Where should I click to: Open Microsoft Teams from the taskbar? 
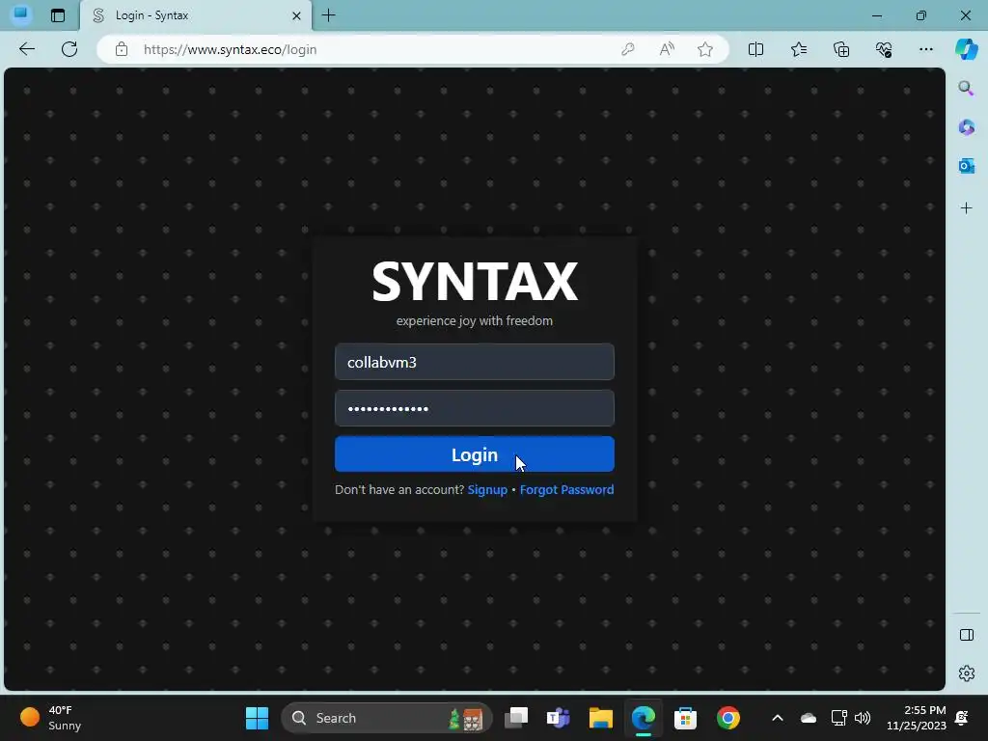click(x=558, y=718)
